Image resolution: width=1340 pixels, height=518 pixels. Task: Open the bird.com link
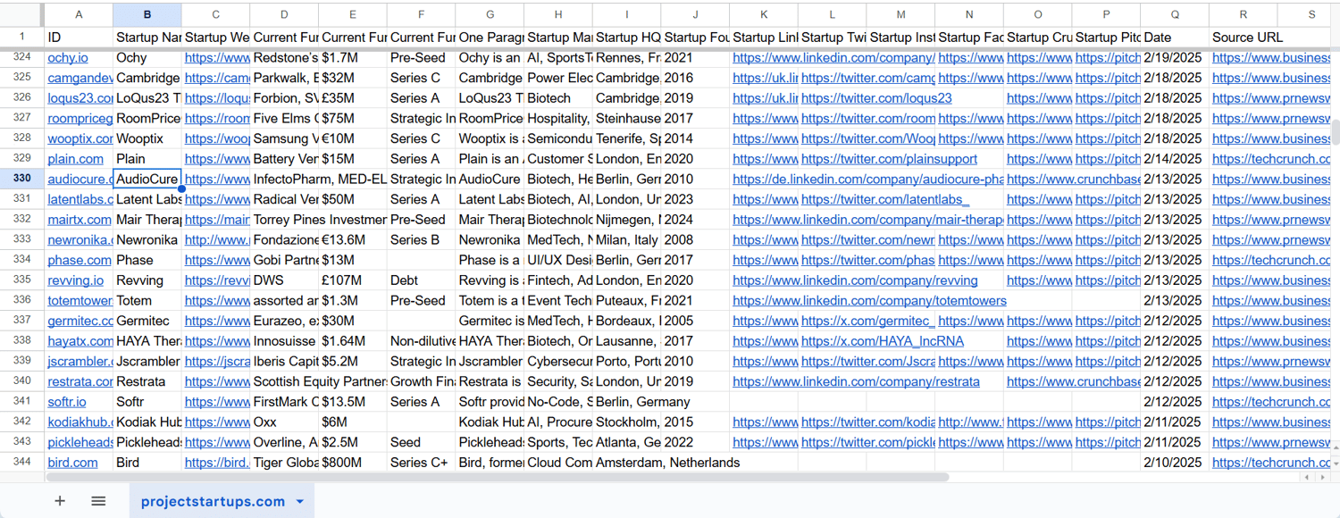point(72,462)
